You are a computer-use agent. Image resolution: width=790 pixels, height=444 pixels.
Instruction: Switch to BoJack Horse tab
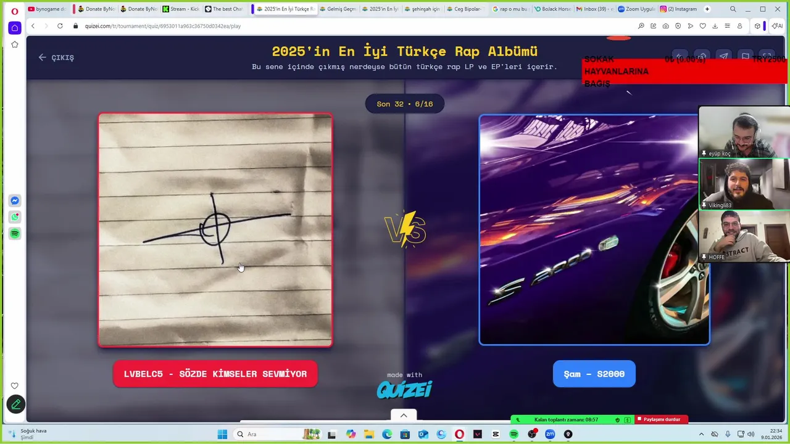point(552,9)
